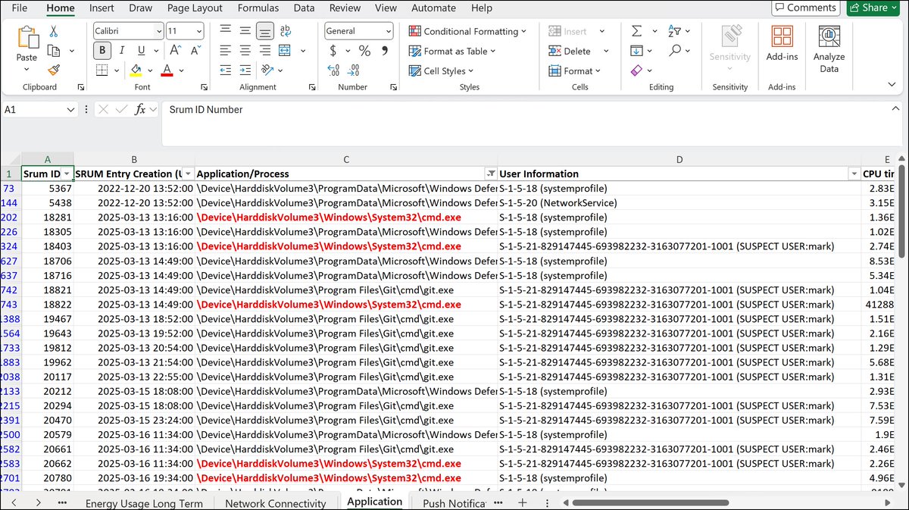909x510 pixels.
Task: Apply yellow Fill Color swatch
Action: tap(136, 70)
